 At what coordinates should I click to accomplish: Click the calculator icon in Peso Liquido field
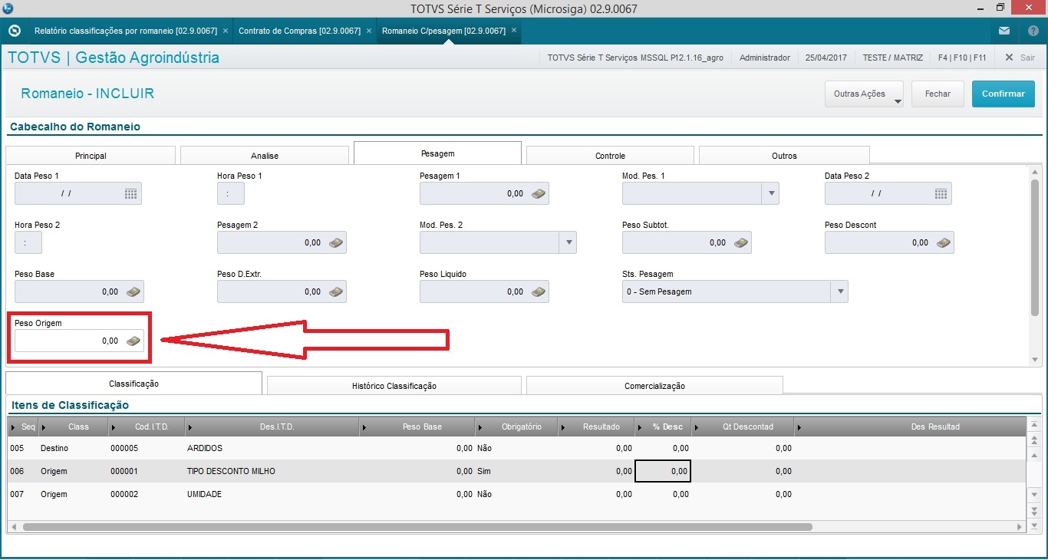tap(539, 292)
